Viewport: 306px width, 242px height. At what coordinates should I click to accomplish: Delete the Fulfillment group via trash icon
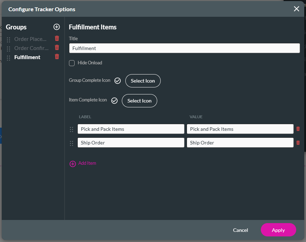pos(57,57)
